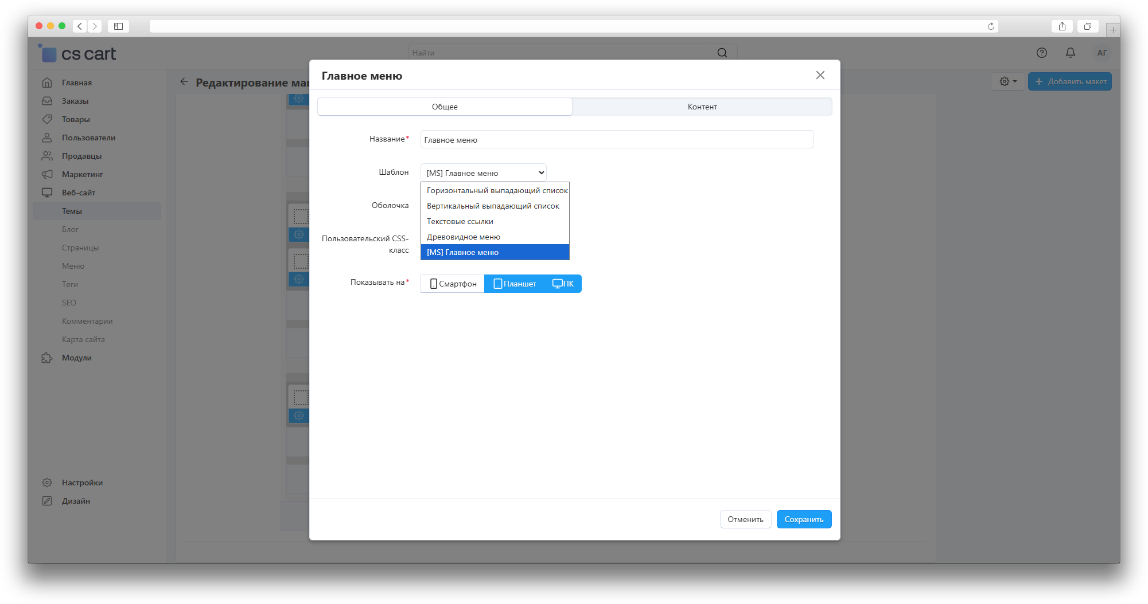The width and height of the screenshot is (1148, 604).
Task: Select Древовидное меню template option
Action: pyautogui.click(x=464, y=237)
